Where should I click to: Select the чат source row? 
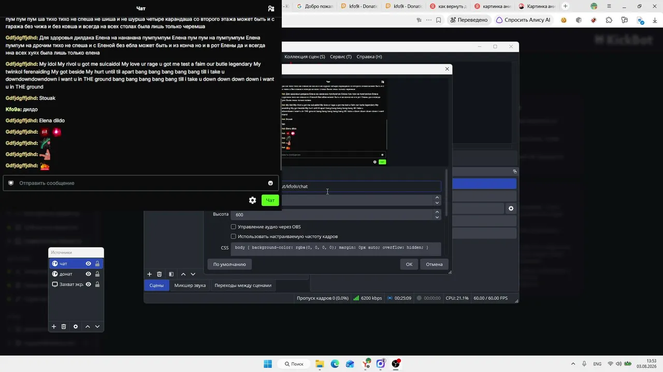click(x=76, y=263)
